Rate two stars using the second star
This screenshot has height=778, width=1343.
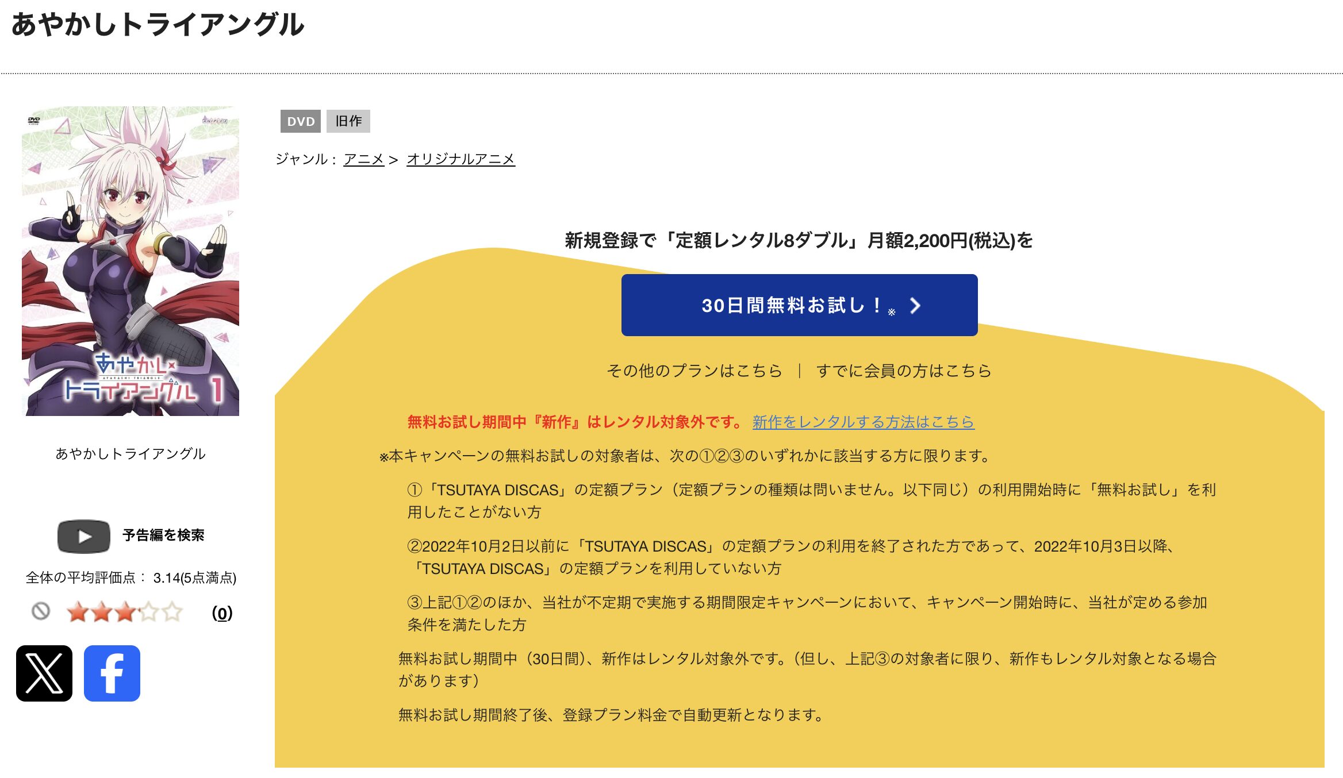coord(101,612)
